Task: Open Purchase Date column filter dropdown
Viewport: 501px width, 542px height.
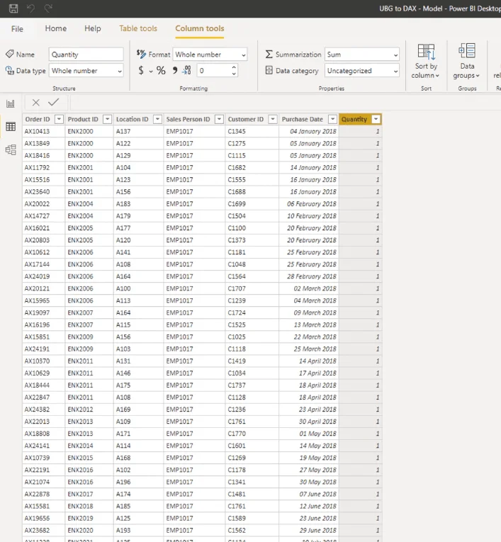Action: pos(332,119)
